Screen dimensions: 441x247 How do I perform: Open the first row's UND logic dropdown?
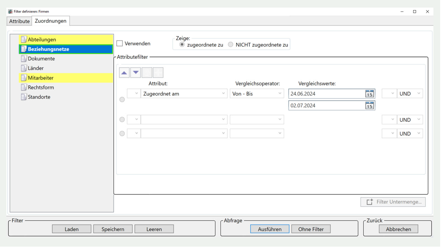[x=410, y=94]
